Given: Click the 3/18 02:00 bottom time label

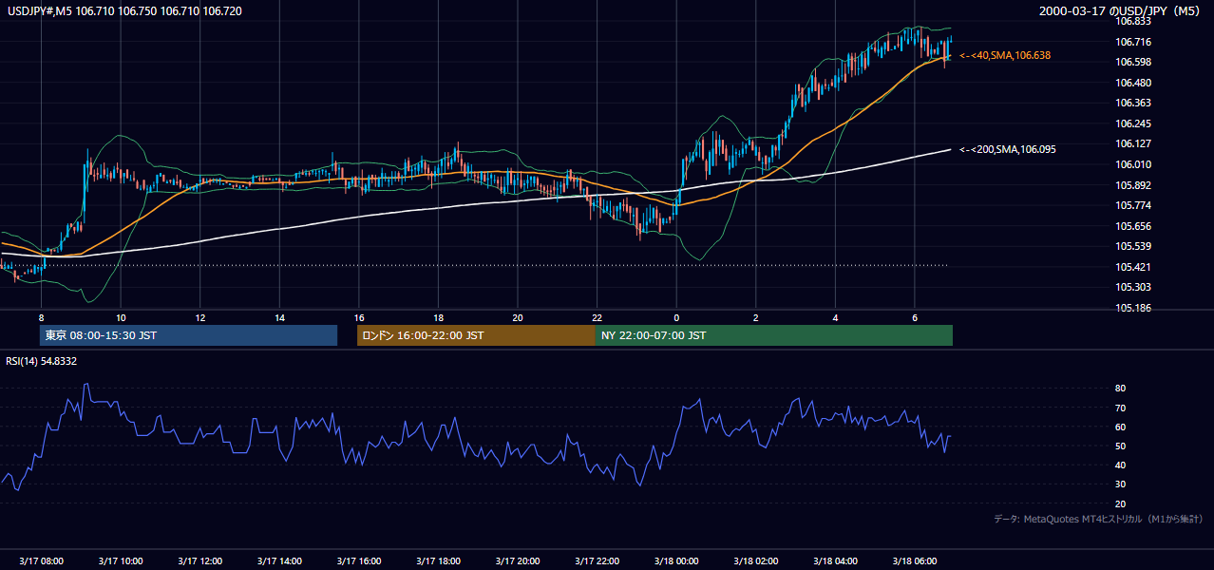Looking at the screenshot, I should point(755,560).
